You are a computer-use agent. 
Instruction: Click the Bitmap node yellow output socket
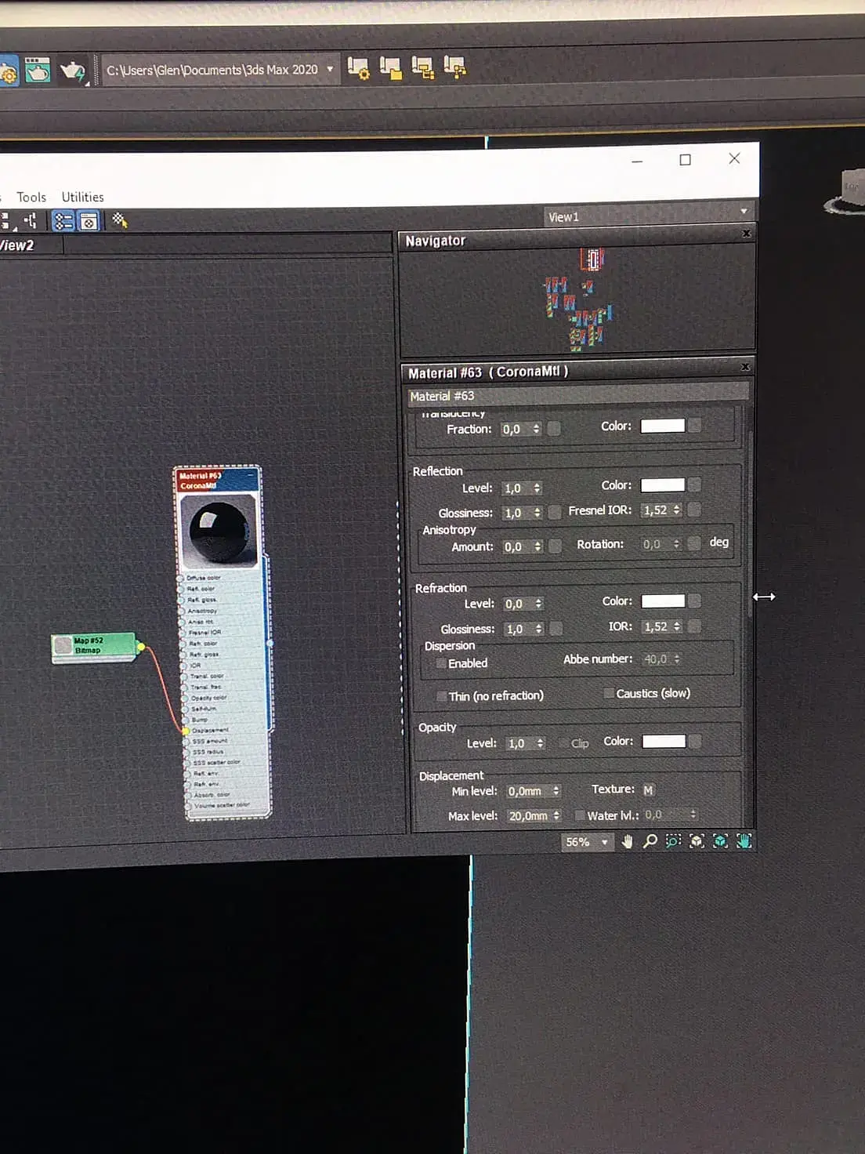[141, 647]
